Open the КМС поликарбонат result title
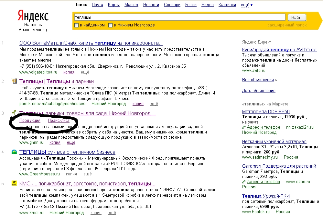 (87, 183)
